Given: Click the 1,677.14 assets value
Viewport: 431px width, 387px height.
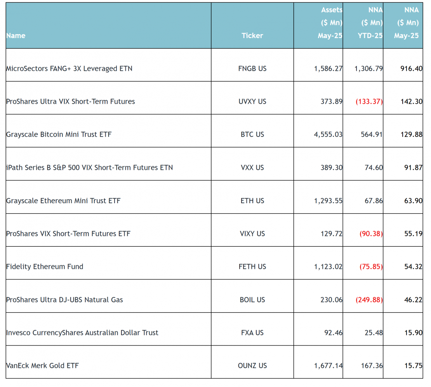Looking at the screenshot, I should 328,366.
